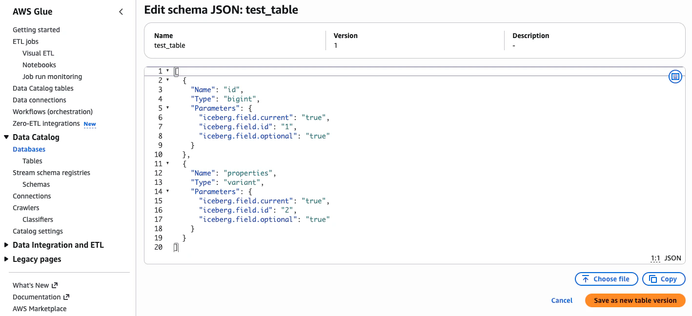Open Classifiers page

[x=38, y=219]
